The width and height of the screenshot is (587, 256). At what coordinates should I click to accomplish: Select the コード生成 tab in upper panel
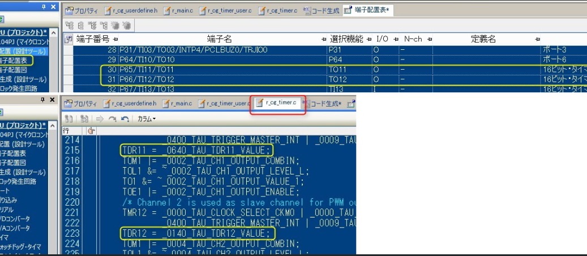point(322,10)
